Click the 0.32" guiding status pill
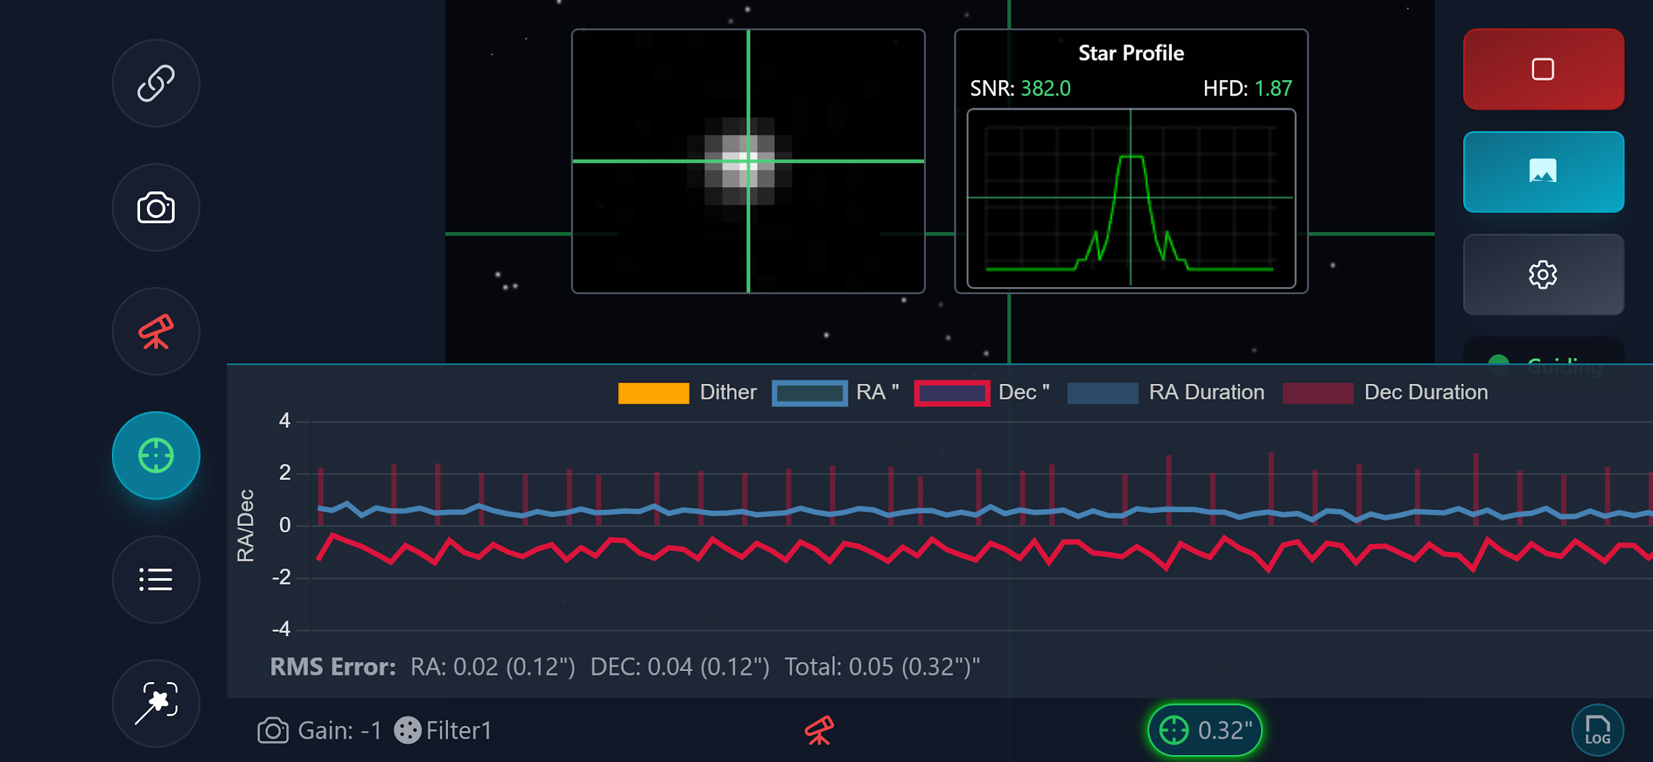 [x=1204, y=730]
